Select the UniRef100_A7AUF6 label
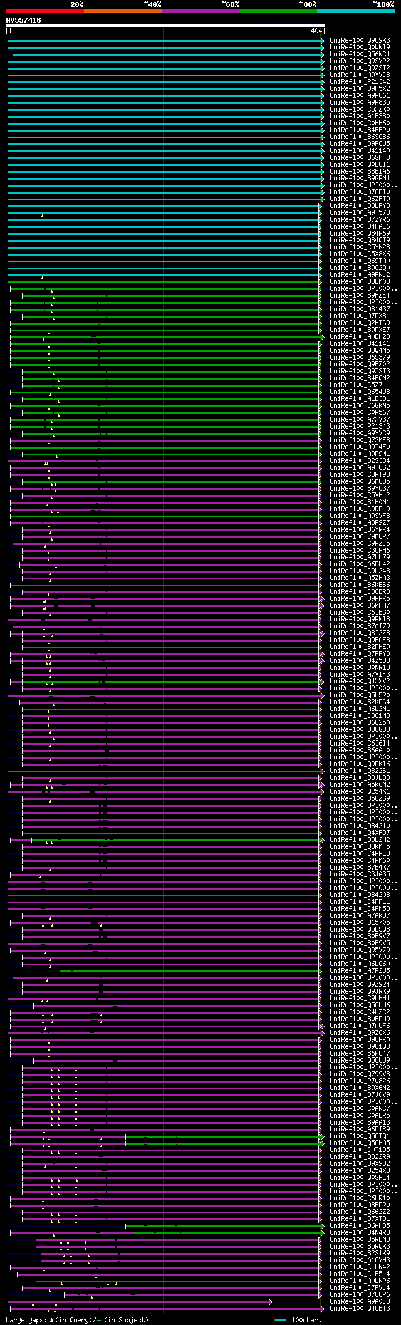 [x=360, y=1026]
